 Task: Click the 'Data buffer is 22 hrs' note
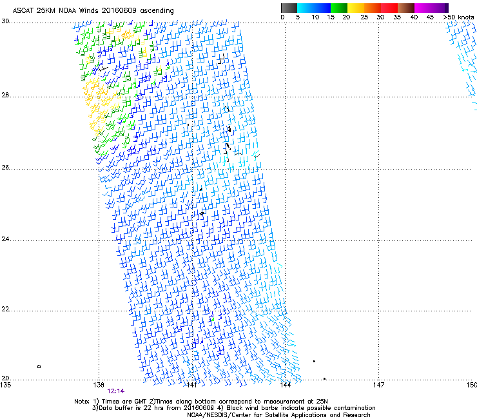click(233, 408)
